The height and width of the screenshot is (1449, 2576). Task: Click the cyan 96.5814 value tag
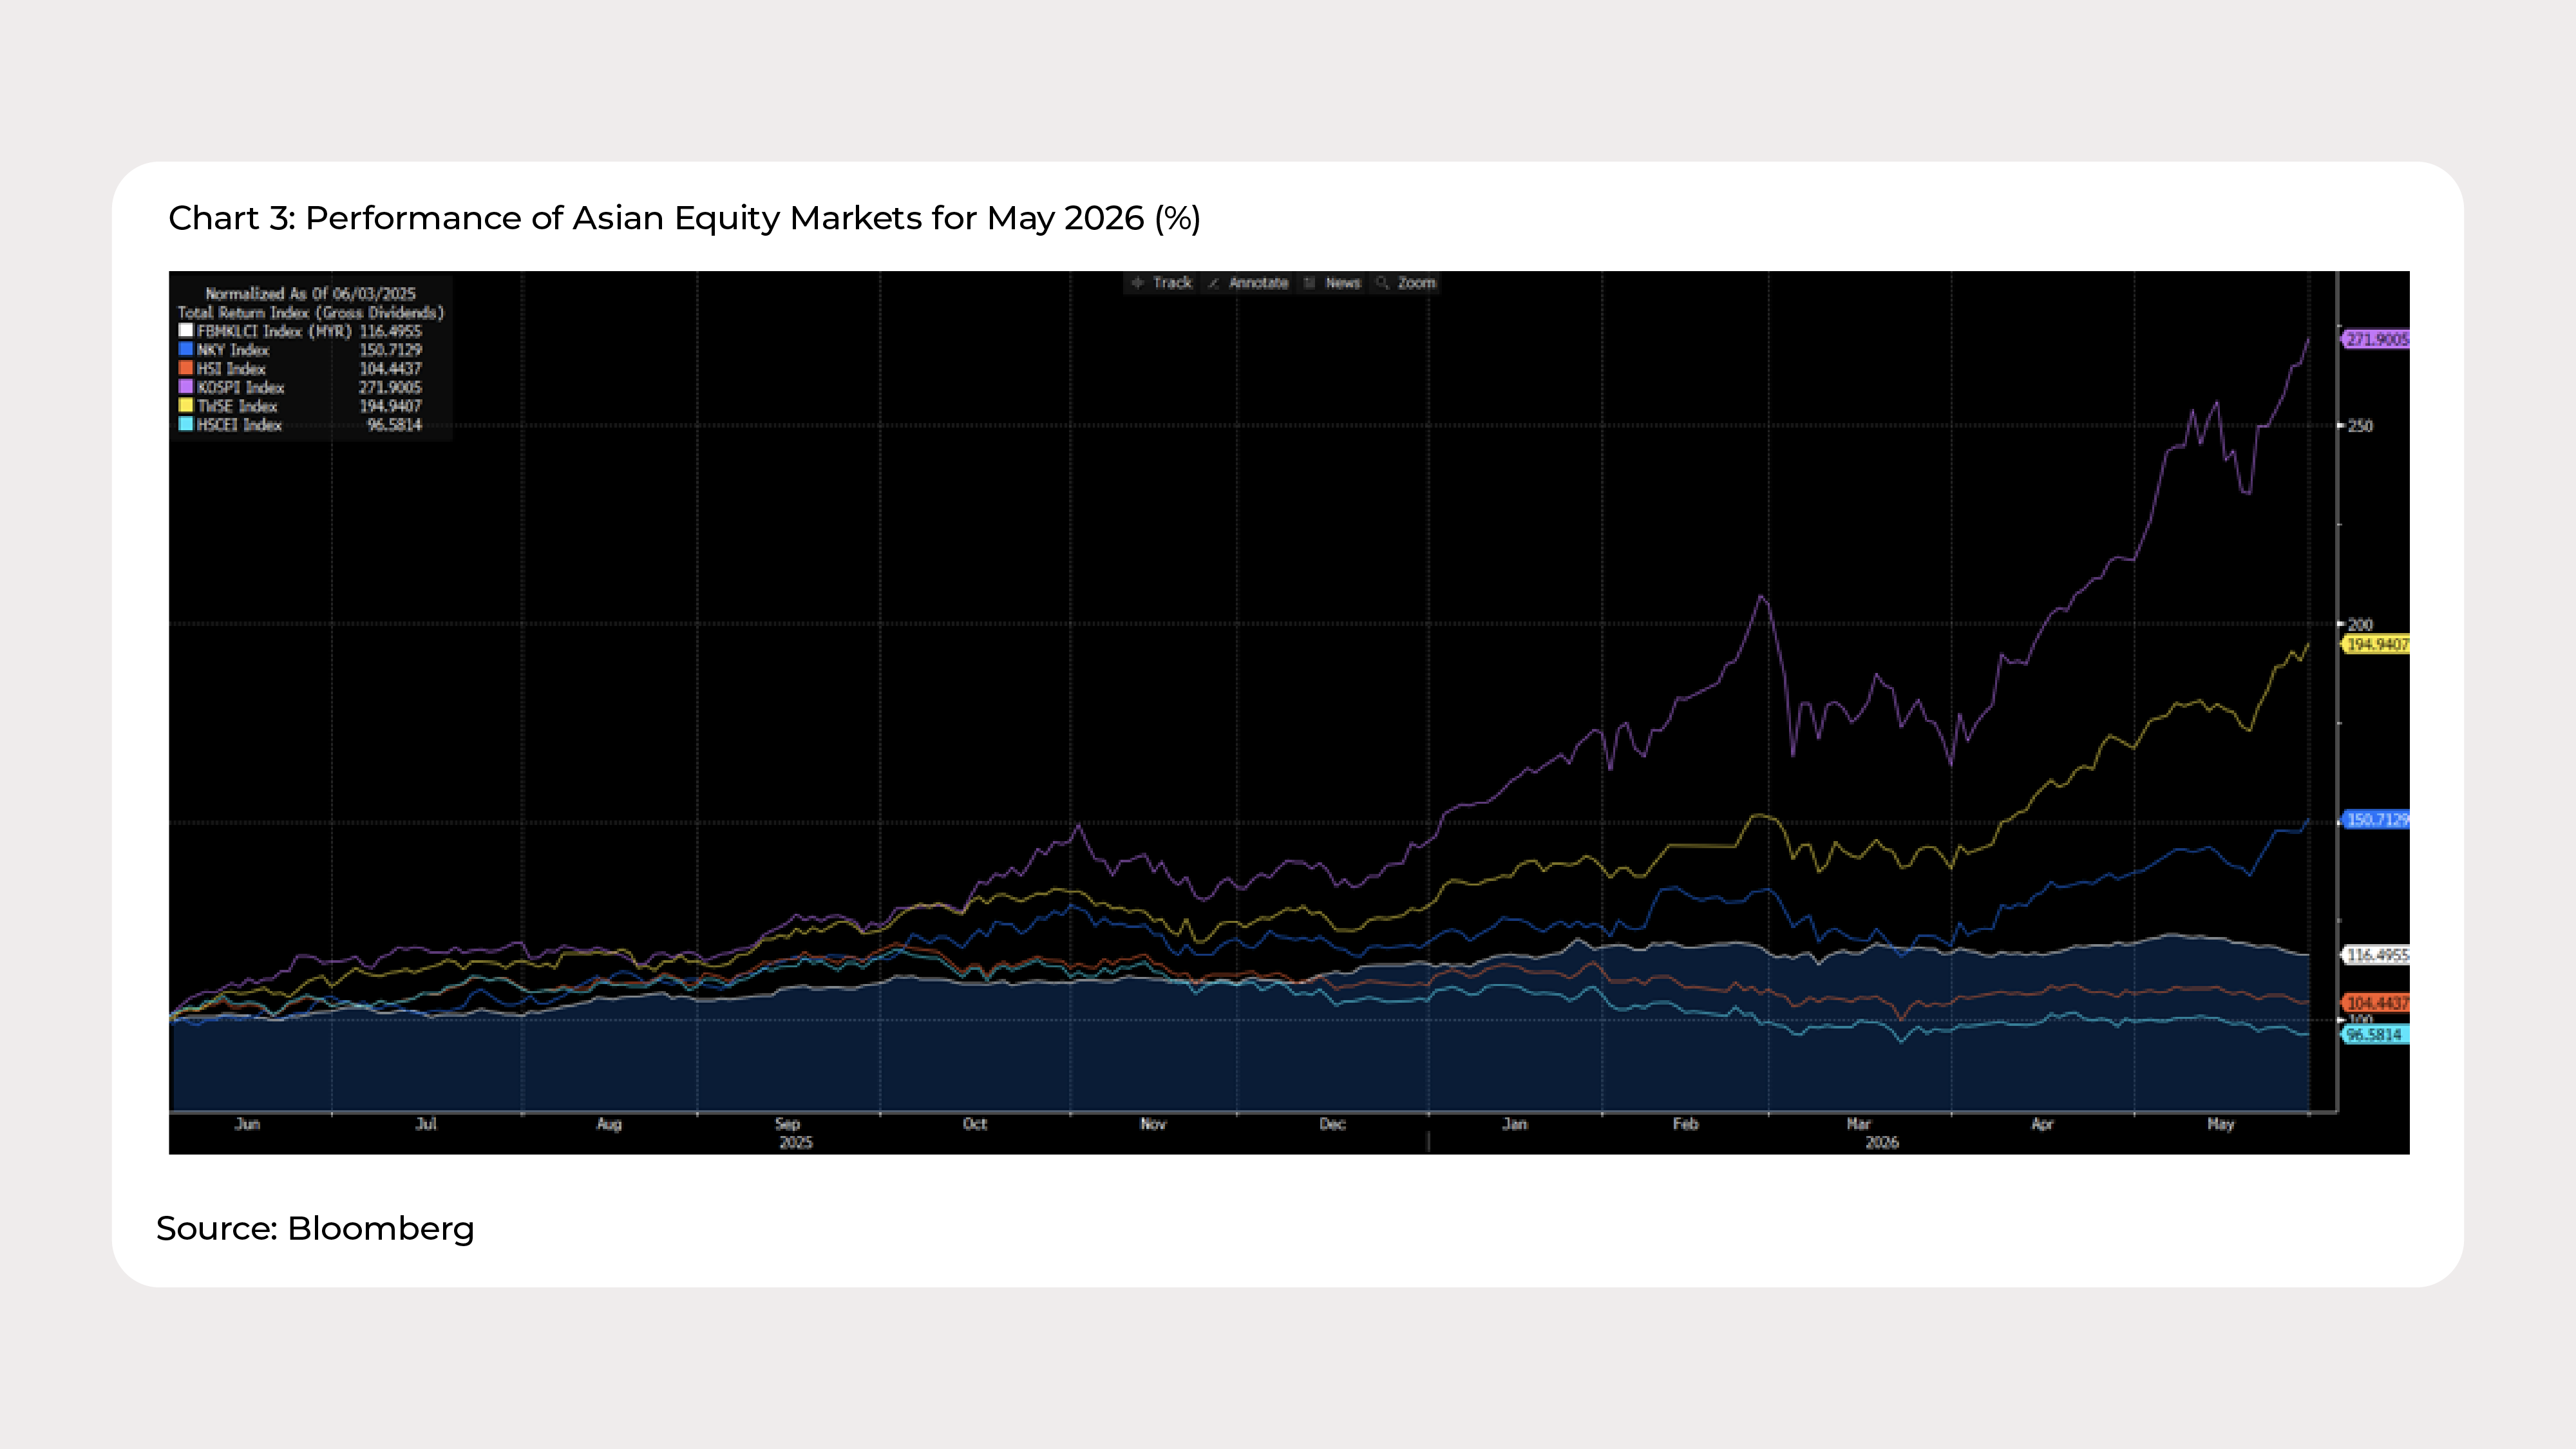point(2376,1035)
